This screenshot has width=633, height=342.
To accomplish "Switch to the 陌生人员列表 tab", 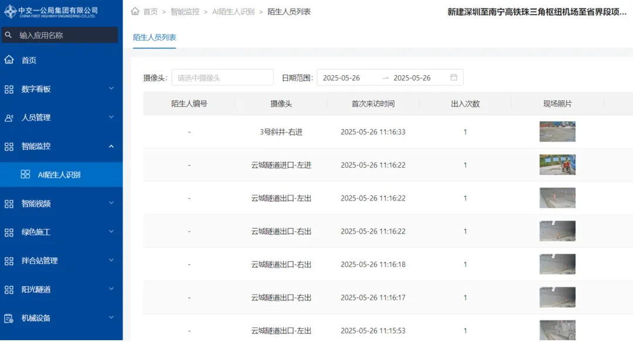I will (x=155, y=37).
